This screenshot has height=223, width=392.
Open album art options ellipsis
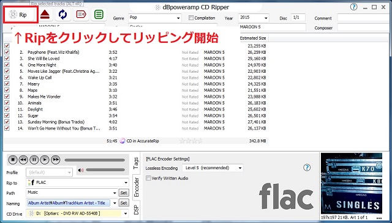pyautogui.click(x=379, y=218)
